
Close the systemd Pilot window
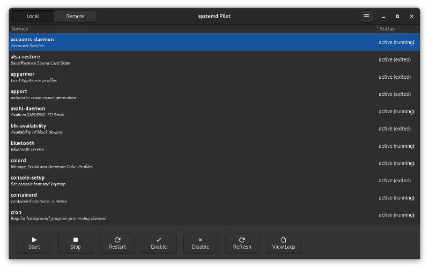pos(411,17)
